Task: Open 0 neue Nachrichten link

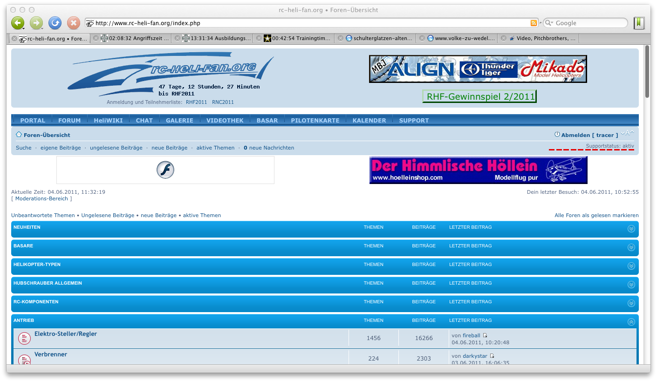Action: pyautogui.click(x=269, y=148)
